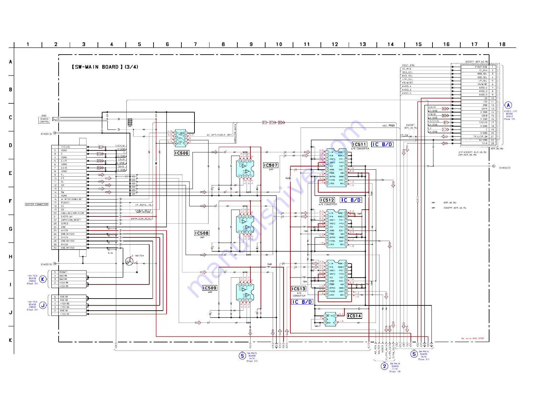Screen dimensions: 550x413
Task: Click the blue IC B/D tag below IC513
Action: point(302,302)
